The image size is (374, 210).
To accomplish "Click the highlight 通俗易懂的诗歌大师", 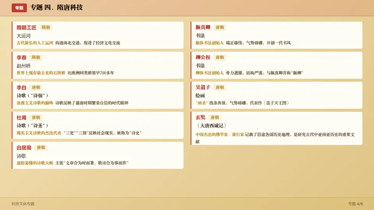I will (35, 163).
